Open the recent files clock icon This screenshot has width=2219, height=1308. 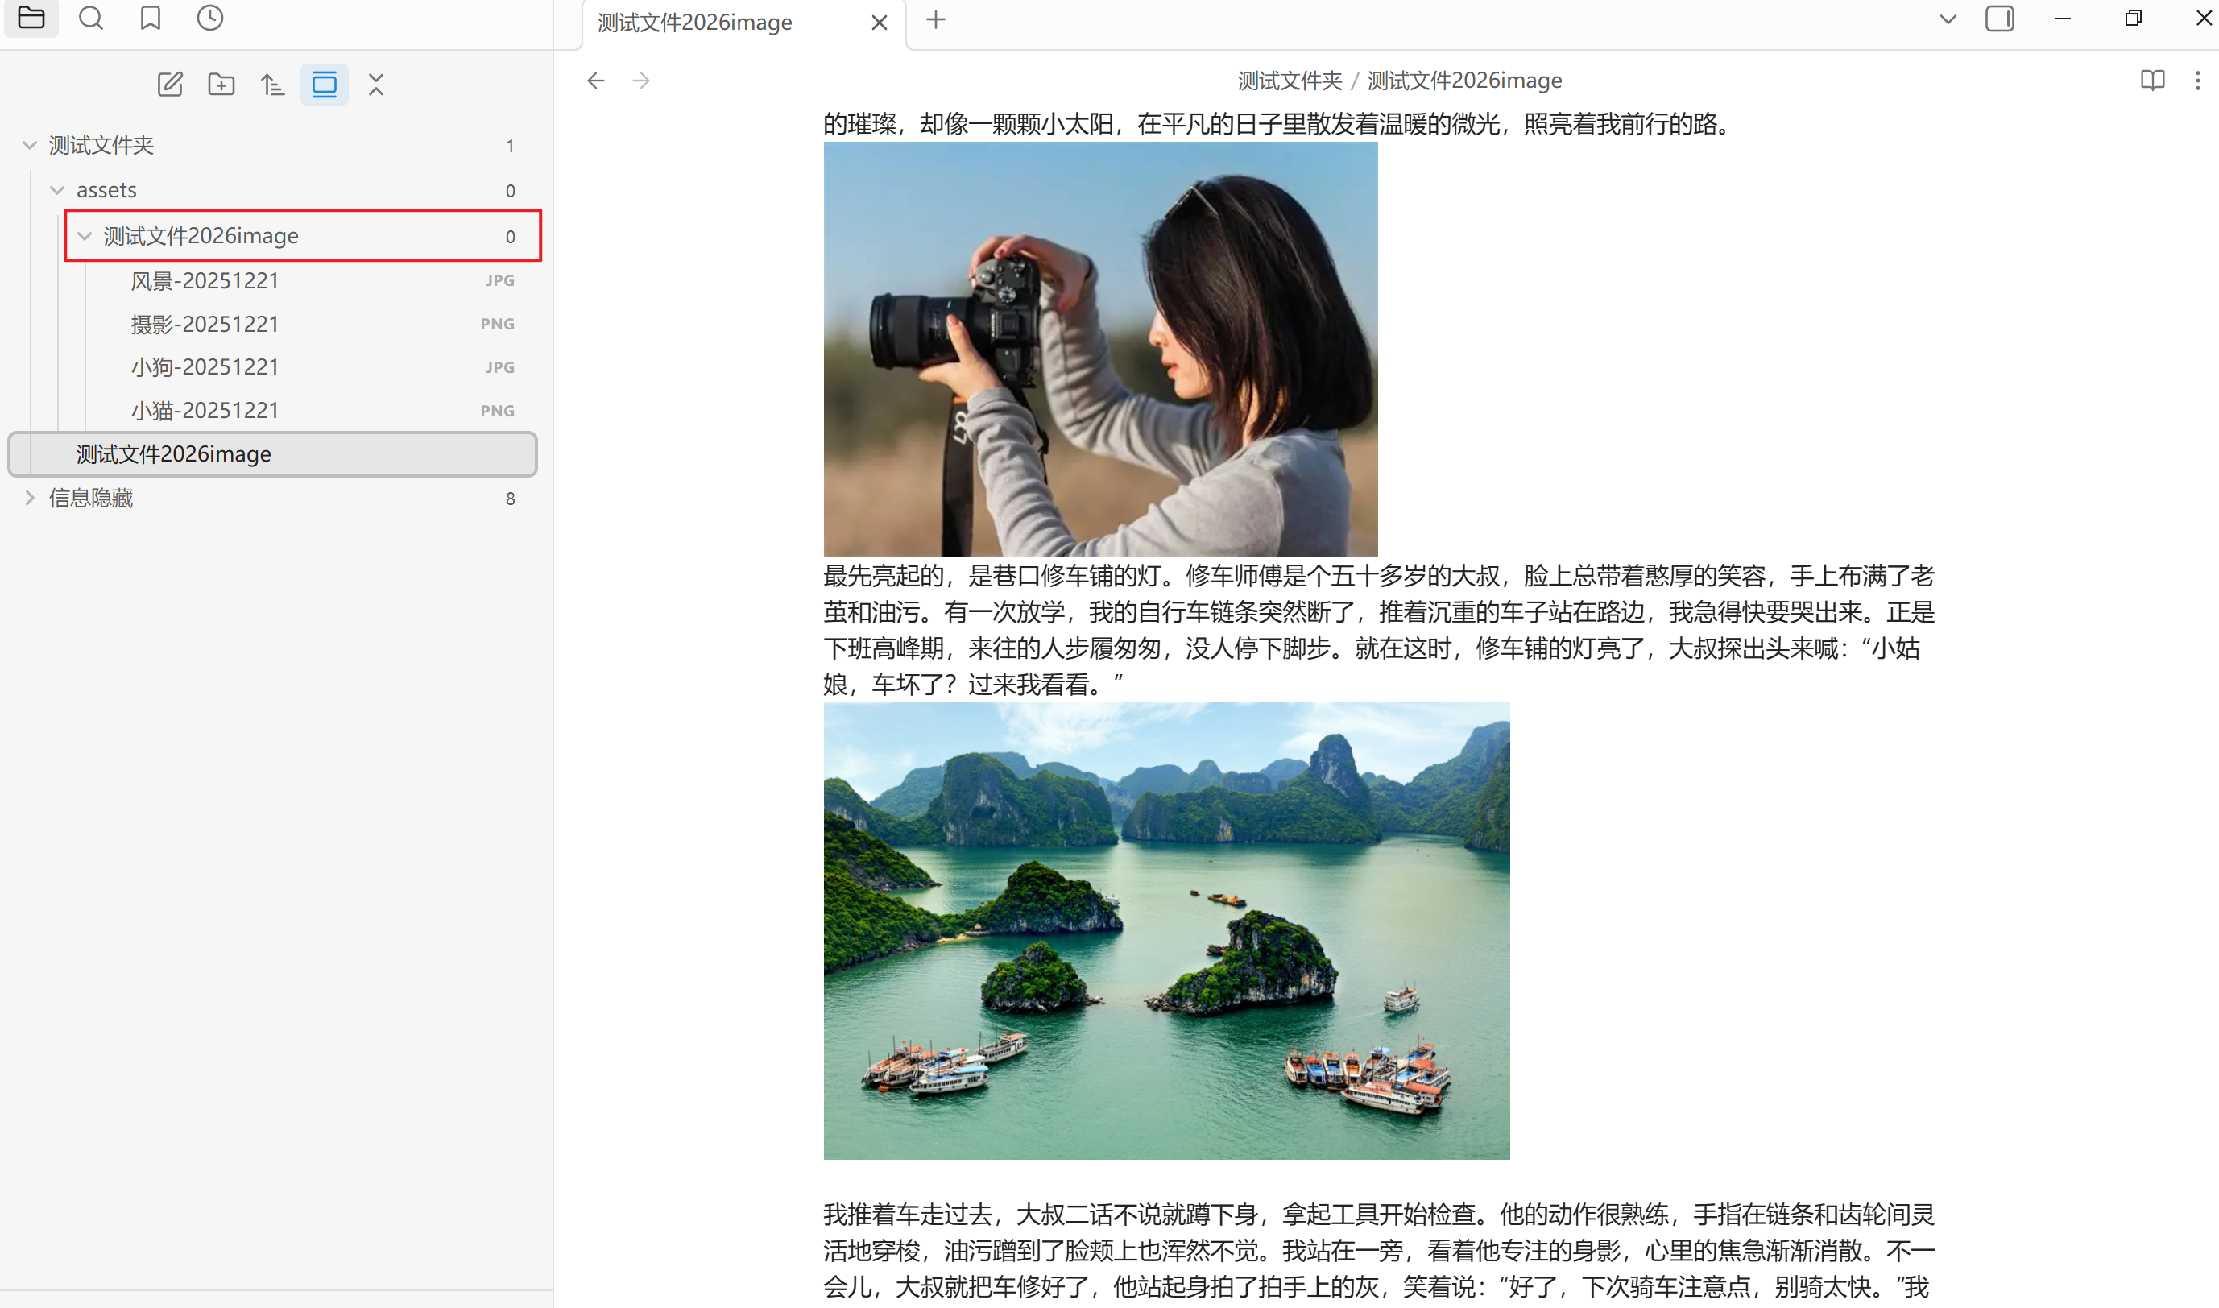(x=209, y=18)
